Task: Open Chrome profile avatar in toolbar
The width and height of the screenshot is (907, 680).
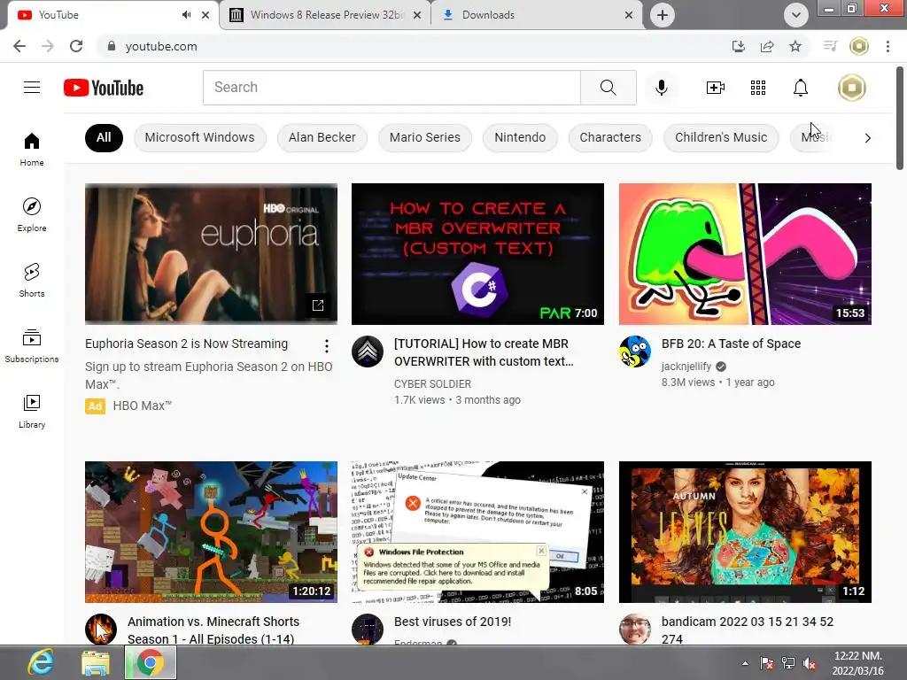Action: click(x=859, y=46)
